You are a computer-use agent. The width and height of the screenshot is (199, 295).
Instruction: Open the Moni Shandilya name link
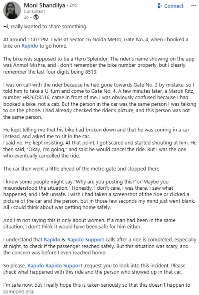pyautogui.click(x=44, y=5)
